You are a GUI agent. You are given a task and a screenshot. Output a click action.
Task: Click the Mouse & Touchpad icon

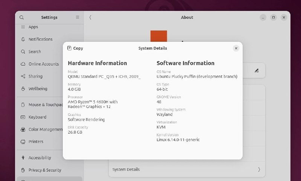click(23, 105)
